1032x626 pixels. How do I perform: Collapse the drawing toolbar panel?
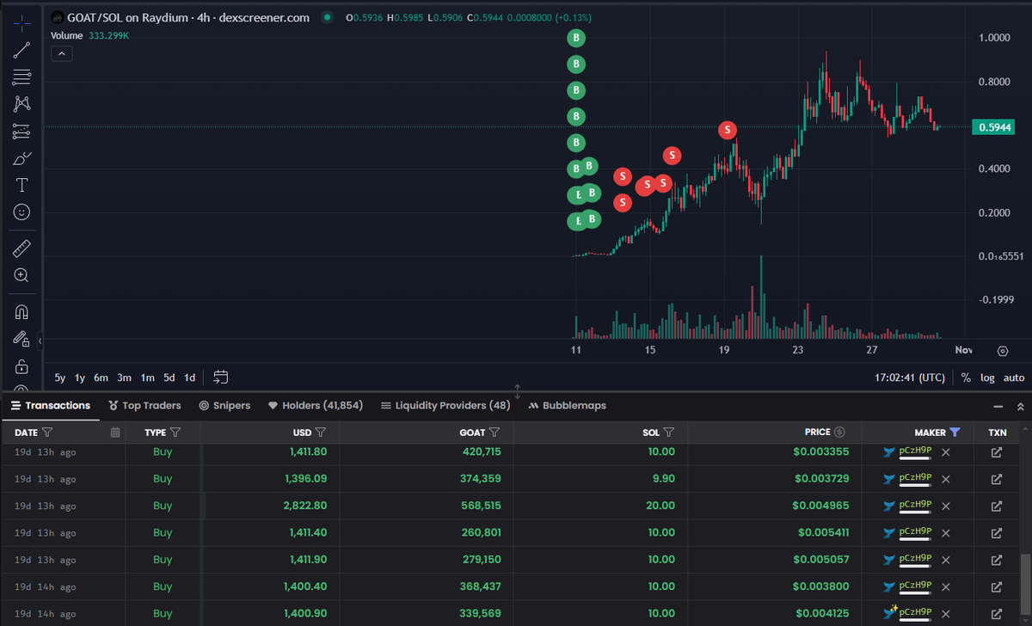click(40, 341)
